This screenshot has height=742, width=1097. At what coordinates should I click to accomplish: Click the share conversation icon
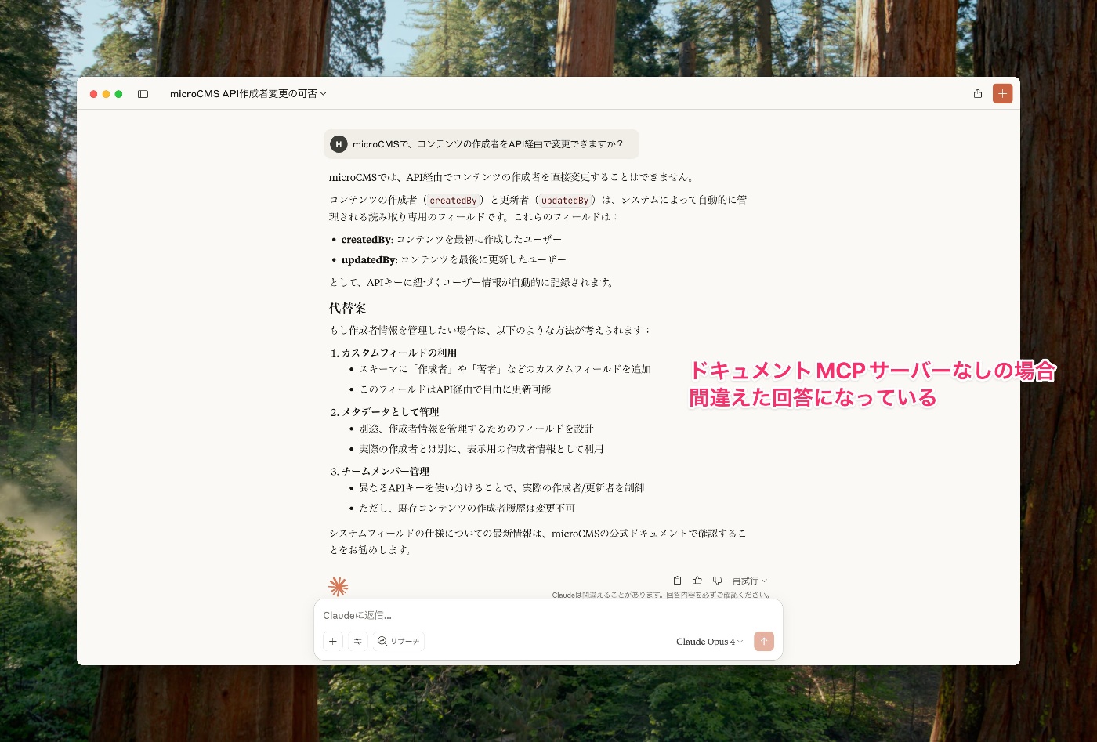[x=978, y=94]
